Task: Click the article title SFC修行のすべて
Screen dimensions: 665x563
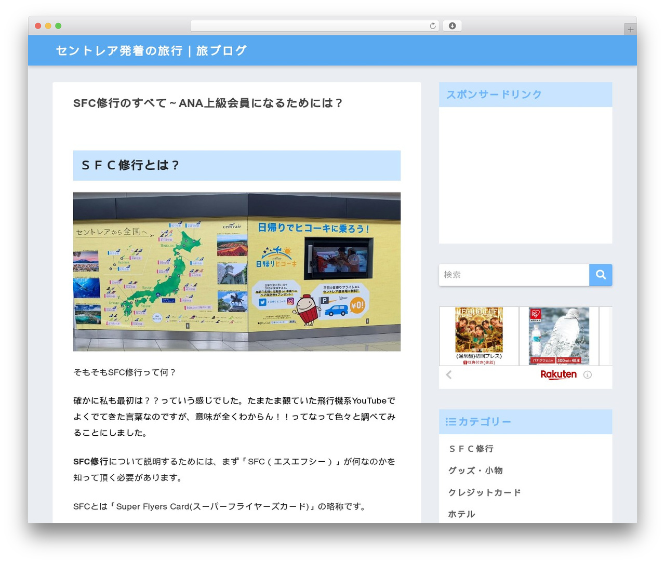Action: point(208,103)
